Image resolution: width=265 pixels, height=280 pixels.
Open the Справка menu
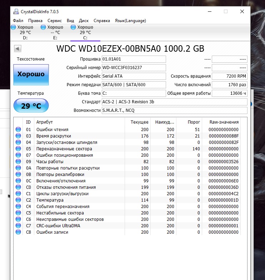102,21
